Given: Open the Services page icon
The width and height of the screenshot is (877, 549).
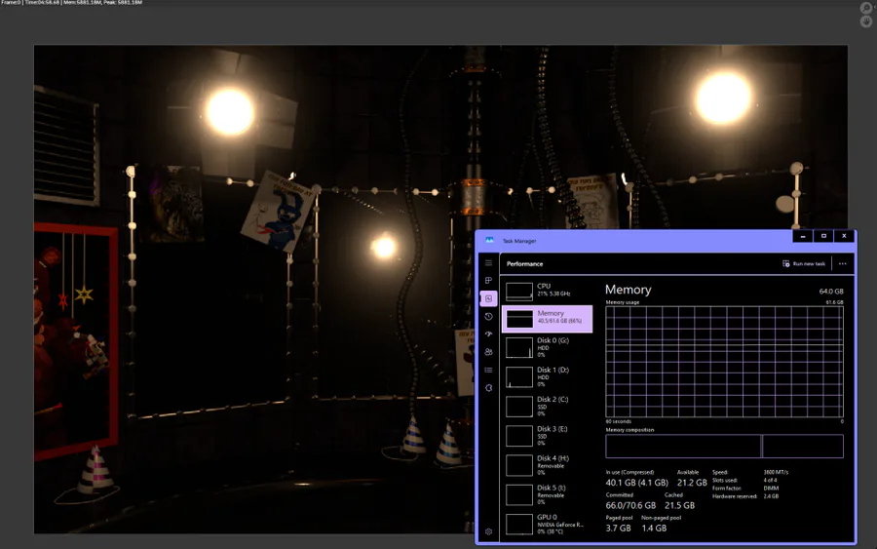Looking at the screenshot, I should [x=488, y=388].
